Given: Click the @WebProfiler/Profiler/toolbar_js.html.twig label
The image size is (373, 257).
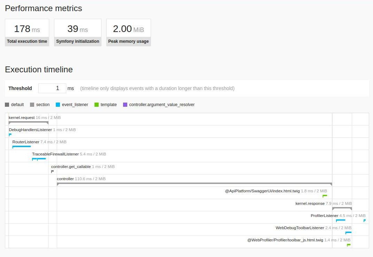Looking at the screenshot, I should [x=285, y=240].
